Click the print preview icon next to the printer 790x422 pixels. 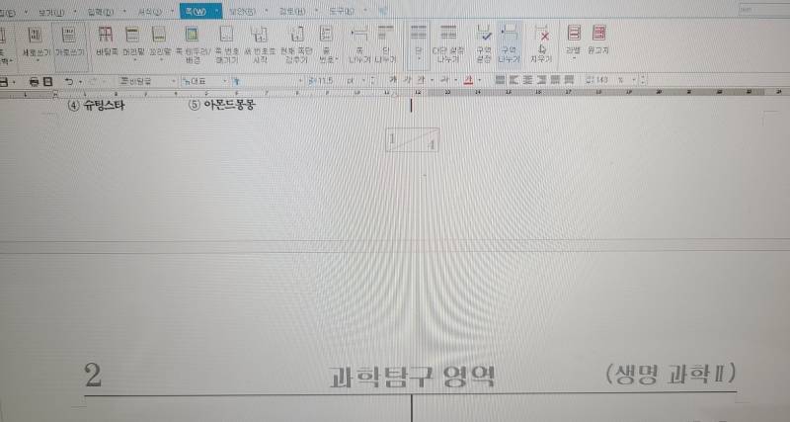pyautogui.click(x=47, y=82)
